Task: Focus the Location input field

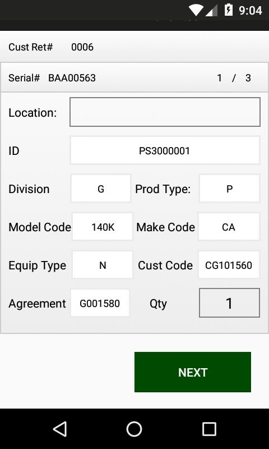Action: pyautogui.click(x=165, y=112)
